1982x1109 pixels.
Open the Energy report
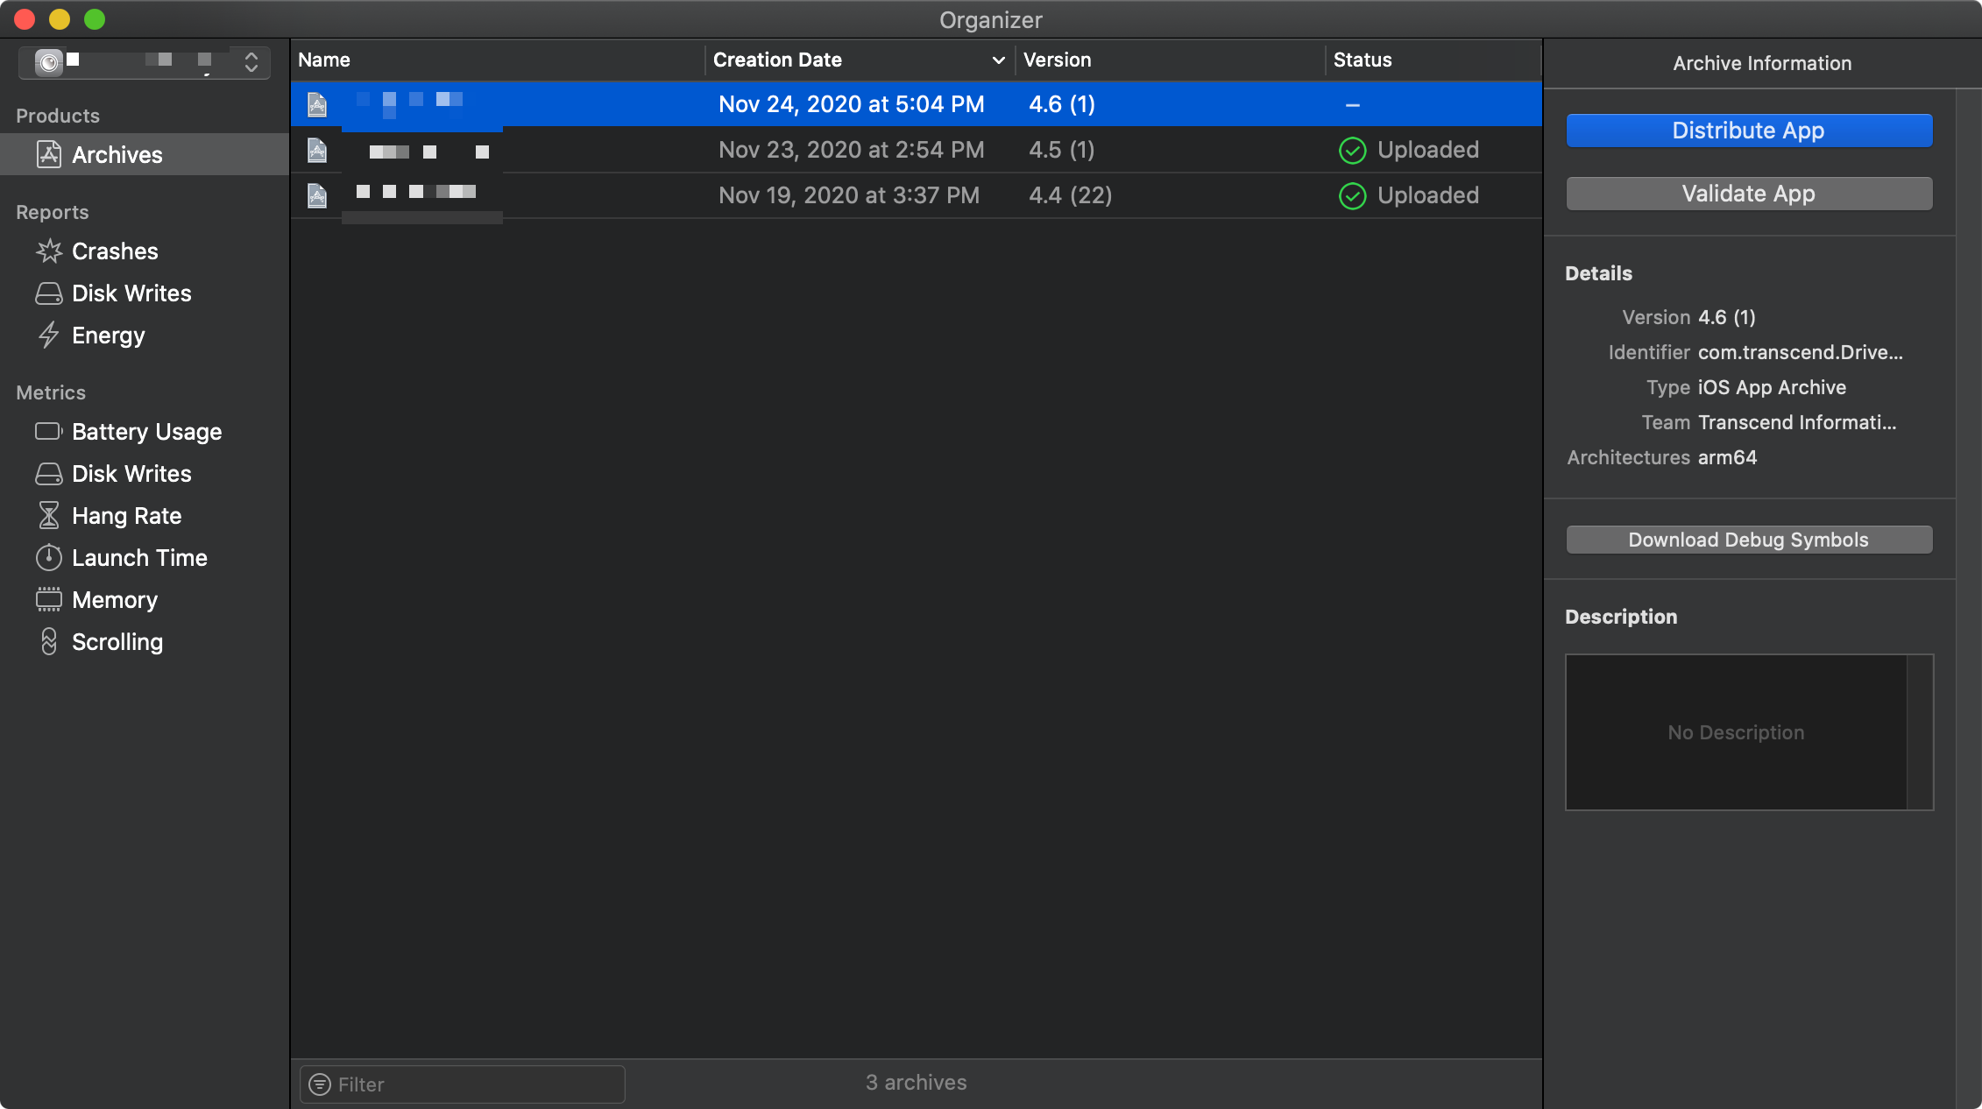[x=109, y=336]
